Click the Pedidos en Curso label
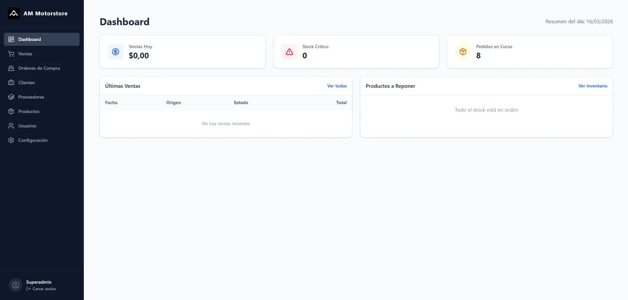 [x=494, y=46]
